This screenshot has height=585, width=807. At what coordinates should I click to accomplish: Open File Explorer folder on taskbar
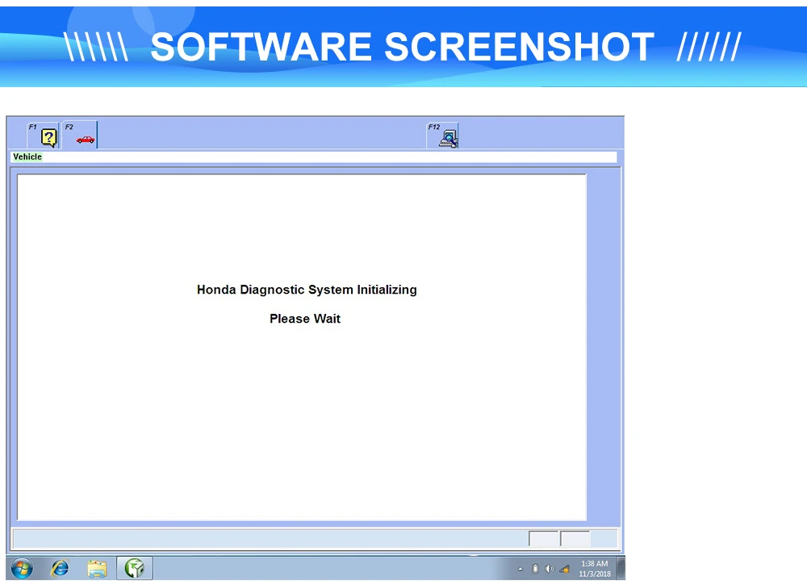97,569
